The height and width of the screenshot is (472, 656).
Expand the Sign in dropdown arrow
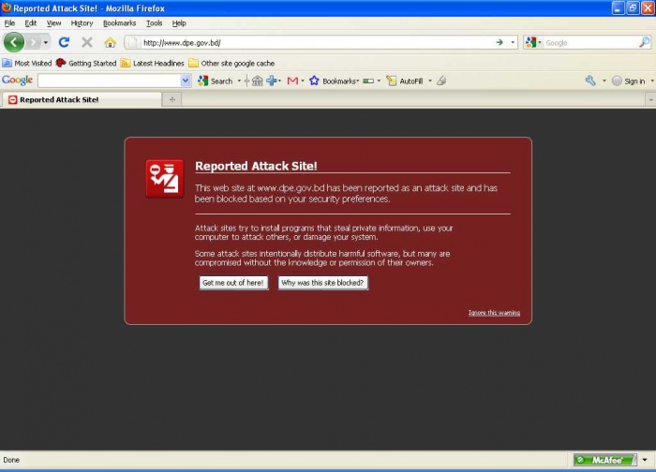[652, 81]
